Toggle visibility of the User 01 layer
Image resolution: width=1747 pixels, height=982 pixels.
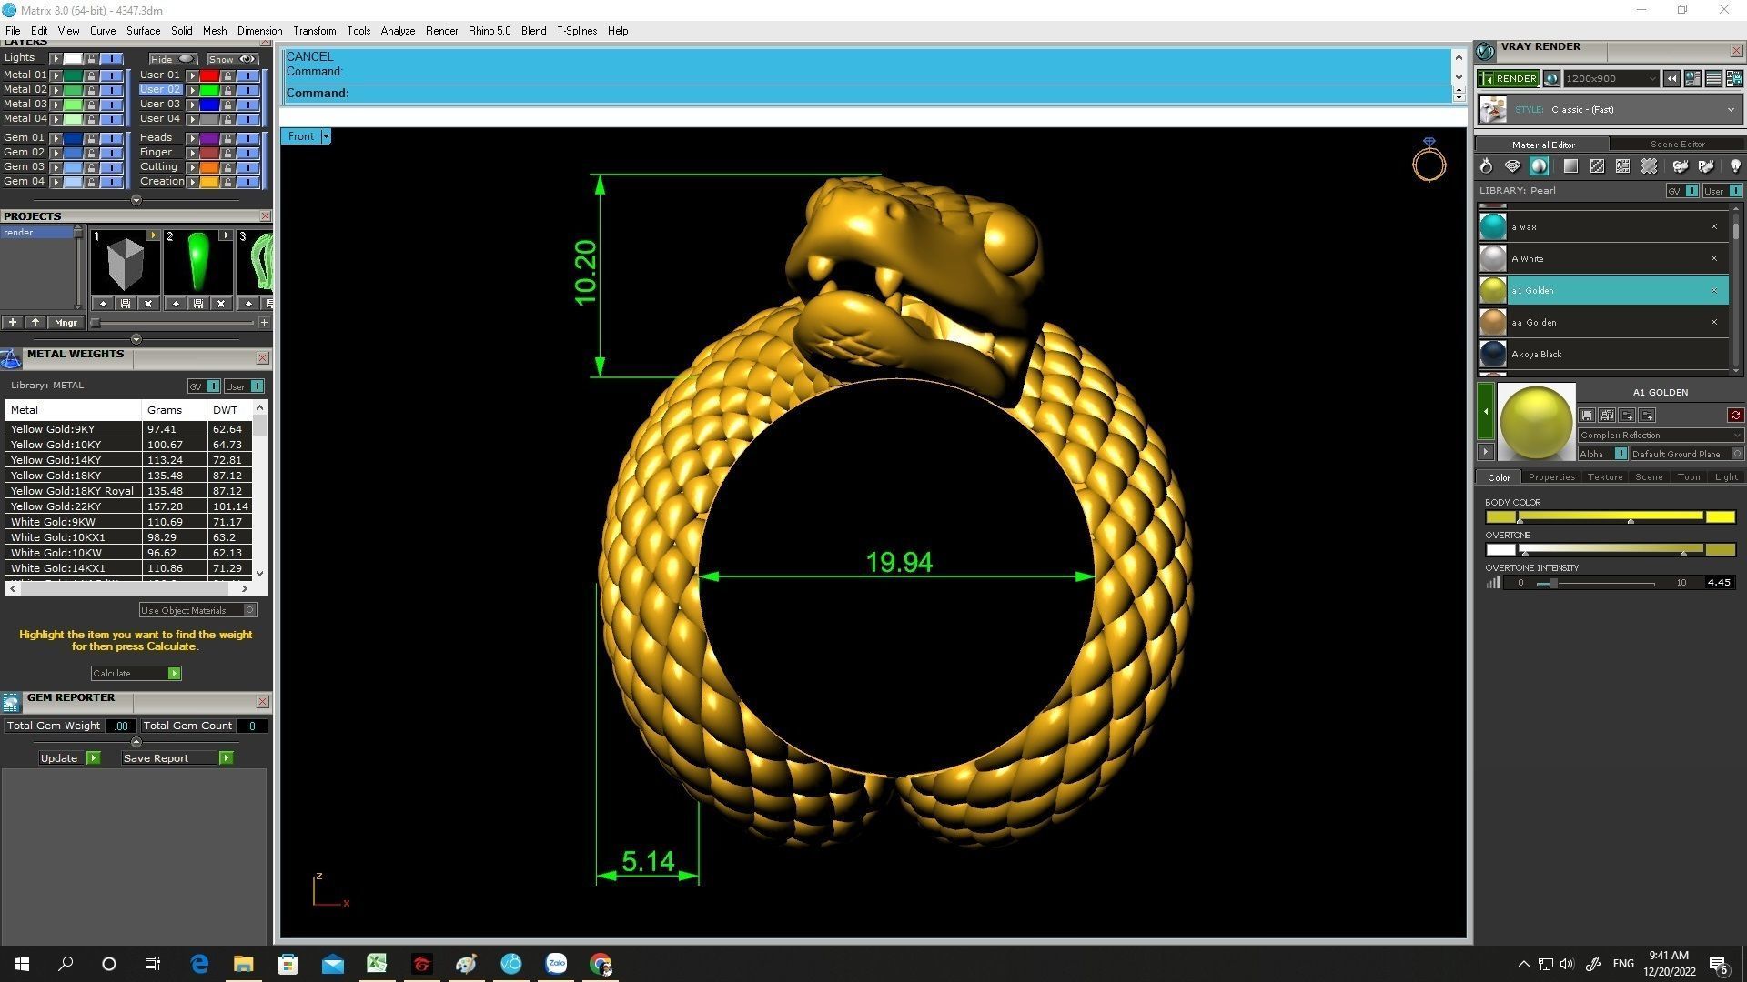(248, 75)
